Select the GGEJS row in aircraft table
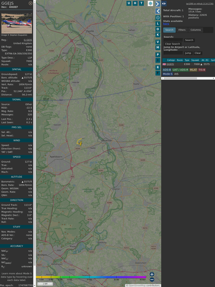 [x=189, y=64]
